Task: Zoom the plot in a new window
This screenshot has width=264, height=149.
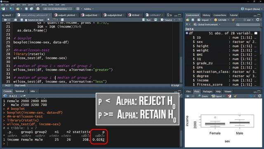Action: 203,96
